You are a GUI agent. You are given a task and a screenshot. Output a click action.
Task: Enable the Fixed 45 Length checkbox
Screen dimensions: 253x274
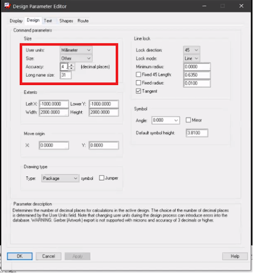tap(138, 74)
